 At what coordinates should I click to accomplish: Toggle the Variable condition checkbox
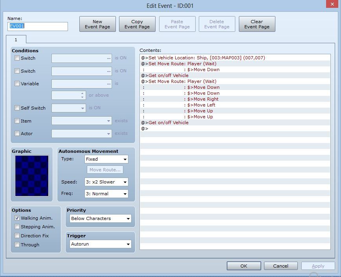17,84
